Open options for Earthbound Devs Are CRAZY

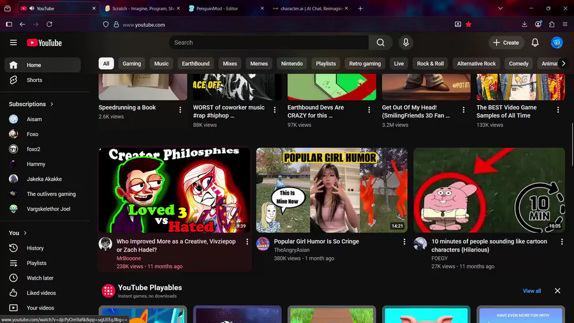369,110
